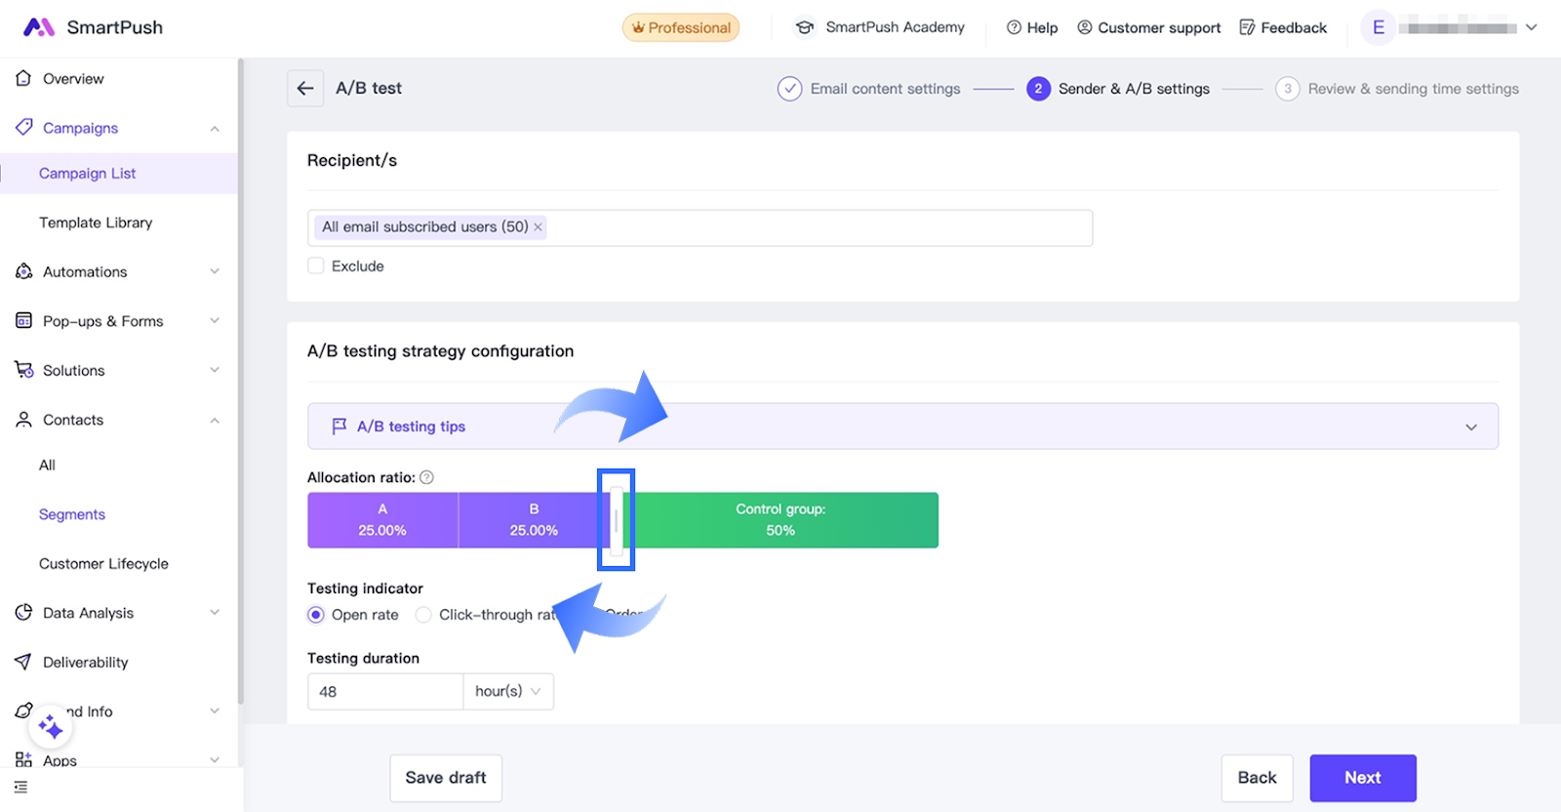Open the floating AI sparkle assistant icon
The image size is (1561, 812).
(51, 727)
